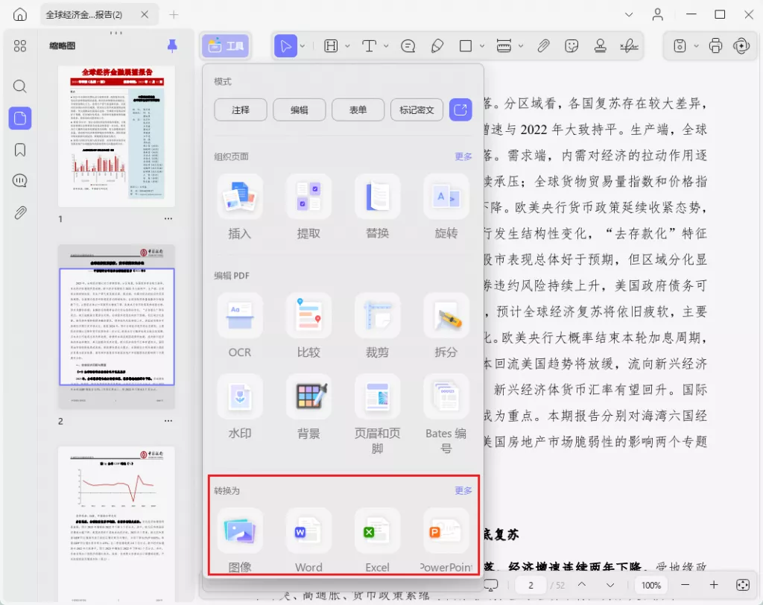Open the Bates 编号 numbering tool

(x=446, y=396)
